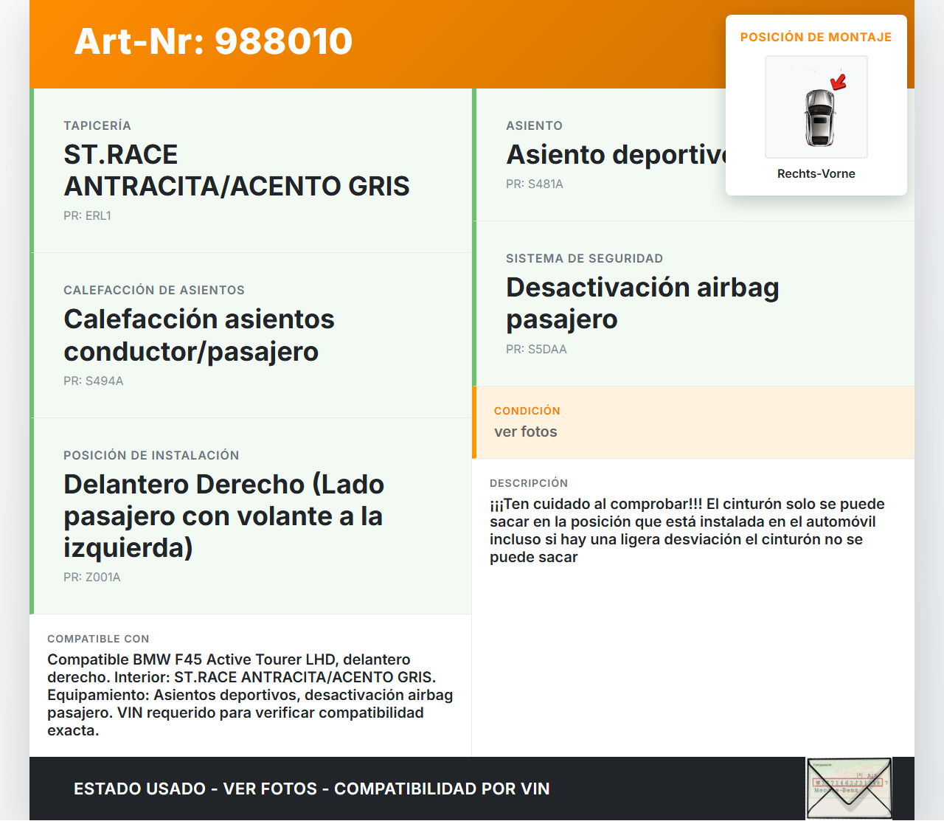Image resolution: width=944 pixels, height=821 pixels.
Task: Expand the COMPATIBLE CON details panel
Action: (x=98, y=639)
